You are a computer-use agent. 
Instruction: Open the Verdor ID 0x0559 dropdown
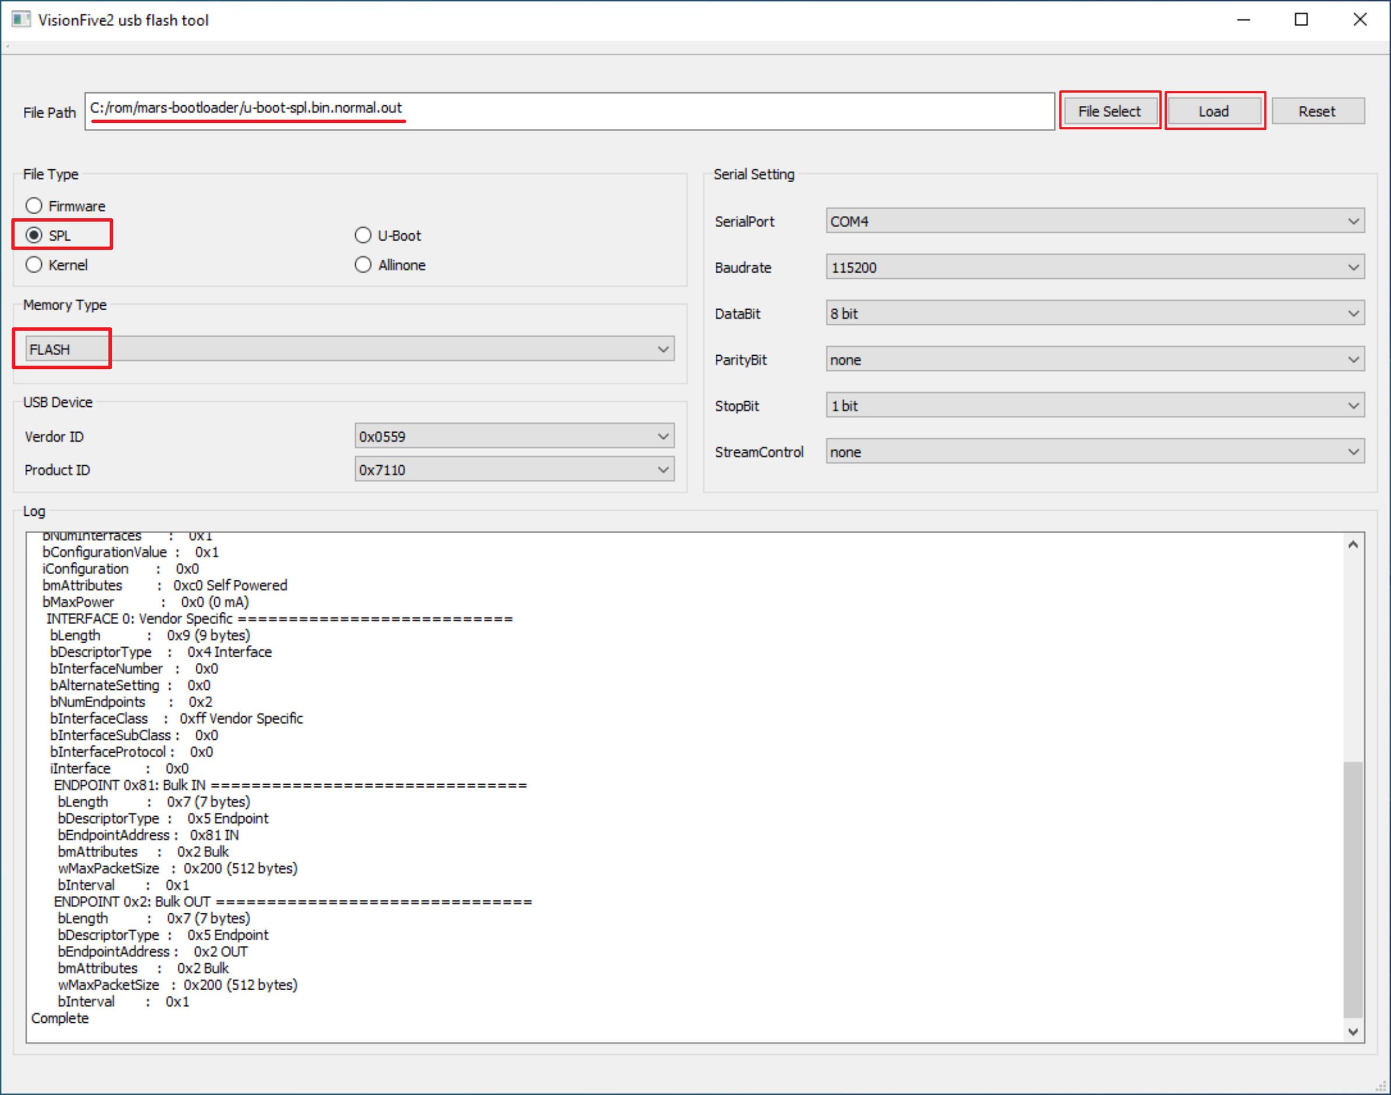click(x=514, y=436)
